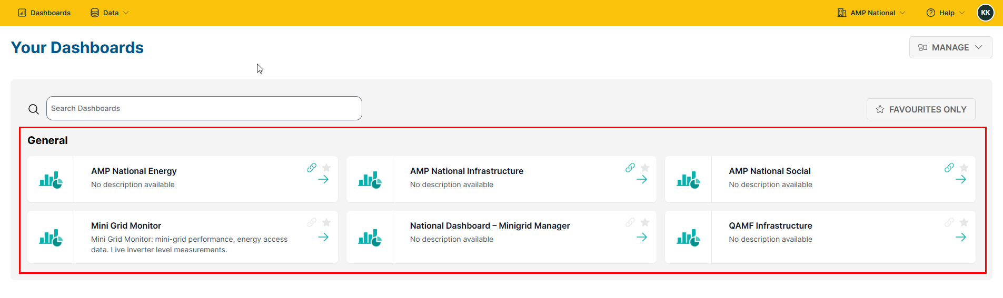Viewport: 1003px width, 298px height.
Task: Click National Dashboard – Minigrid Manager link icon
Action: (x=630, y=222)
